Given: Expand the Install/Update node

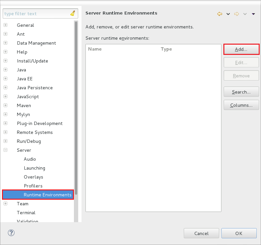Looking at the screenshot, I should (6, 61).
